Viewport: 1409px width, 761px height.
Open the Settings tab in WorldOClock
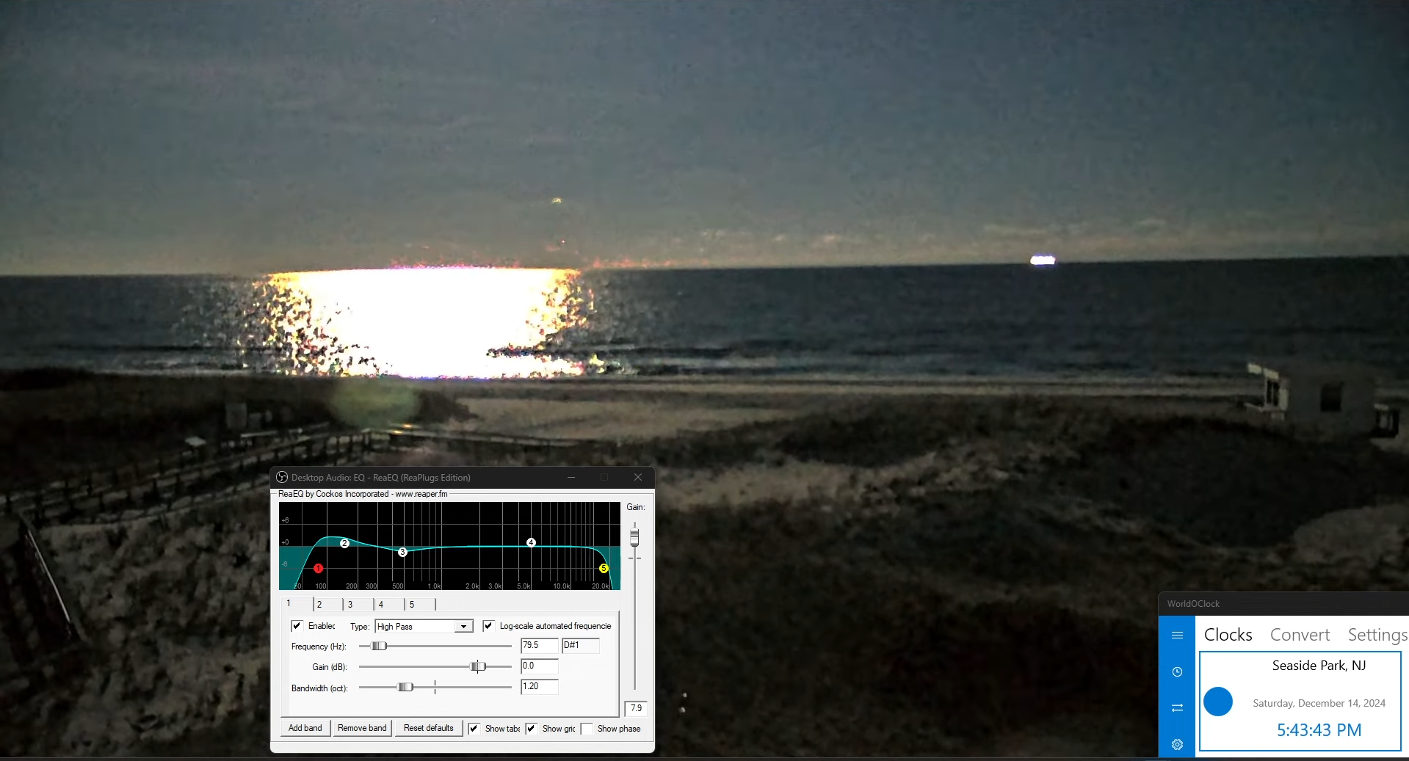pos(1377,635)
